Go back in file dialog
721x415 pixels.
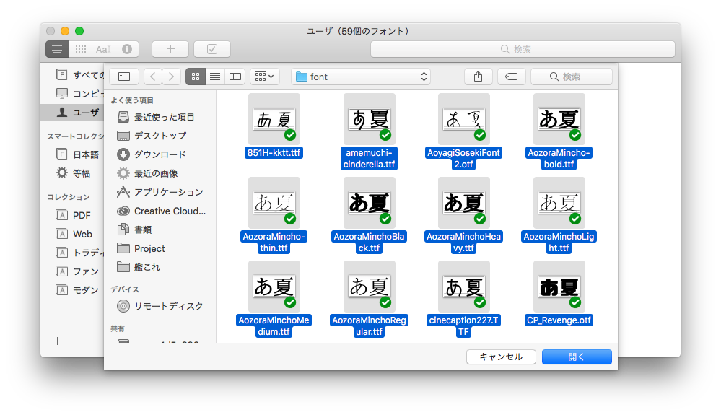coord(153,77)
